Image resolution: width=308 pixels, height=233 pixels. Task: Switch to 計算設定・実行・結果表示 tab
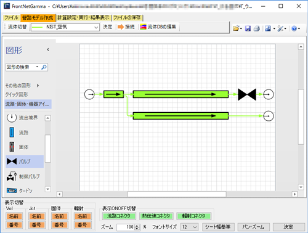[x=83, y=18]
